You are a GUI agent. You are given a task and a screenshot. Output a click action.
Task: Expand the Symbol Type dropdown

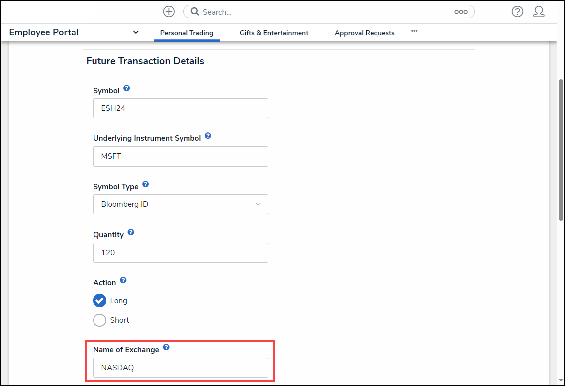pyautogui.click(x=180, y=204)
